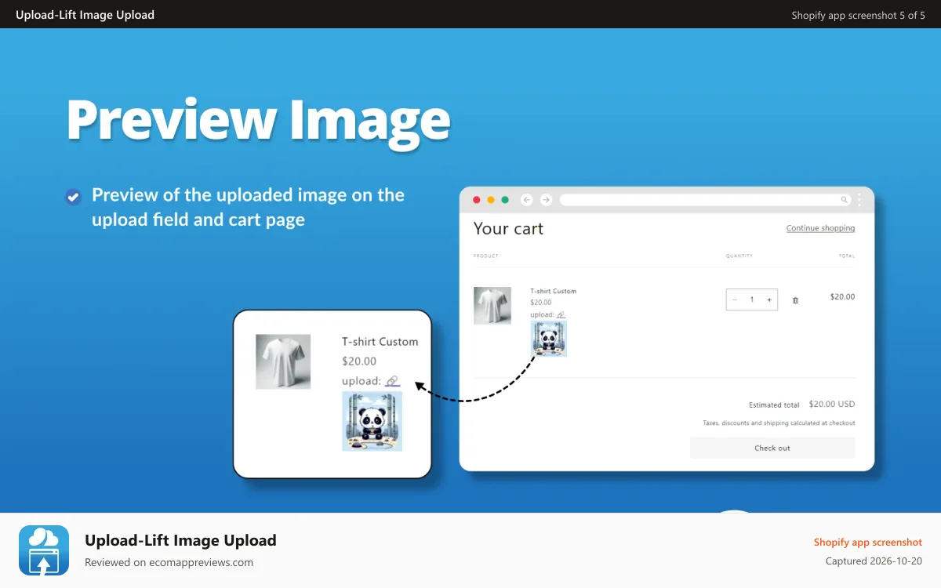Open the panda image in the zoomed callout
941x588 pixels.
coord(372,421)
